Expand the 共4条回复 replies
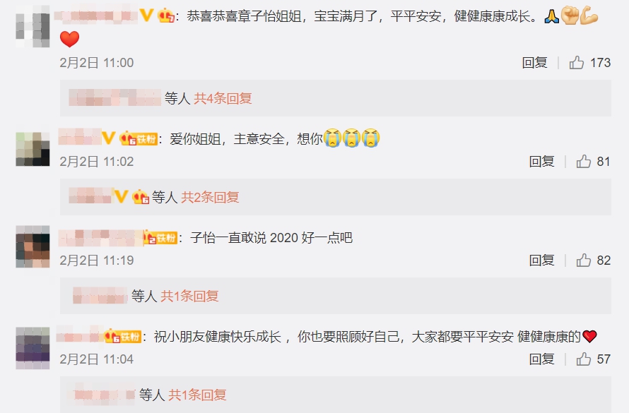This screenshot has width=629, height=413. click(223, 98)
